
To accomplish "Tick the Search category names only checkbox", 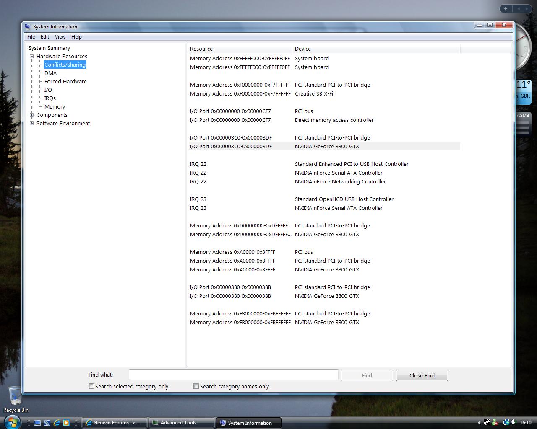I will 196,386.
